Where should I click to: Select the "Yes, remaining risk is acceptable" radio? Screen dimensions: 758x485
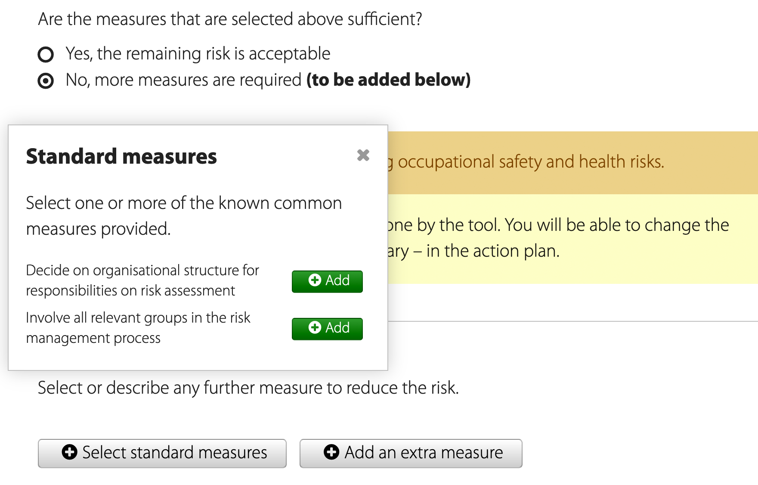[46, 55]
